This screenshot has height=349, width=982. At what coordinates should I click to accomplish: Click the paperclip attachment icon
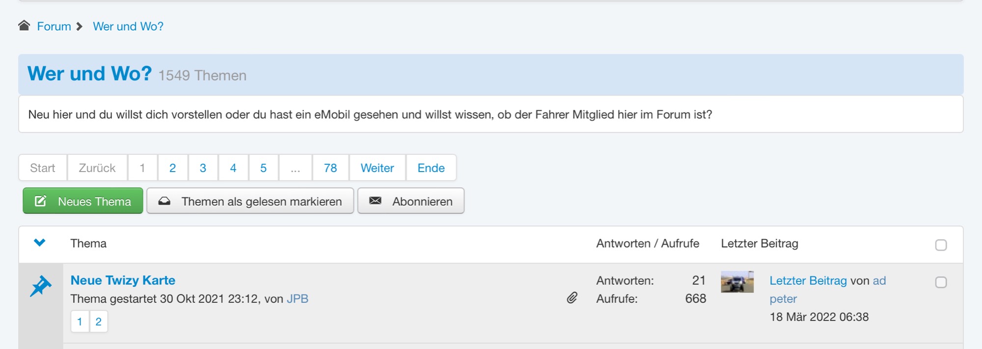tap(572, 298)
